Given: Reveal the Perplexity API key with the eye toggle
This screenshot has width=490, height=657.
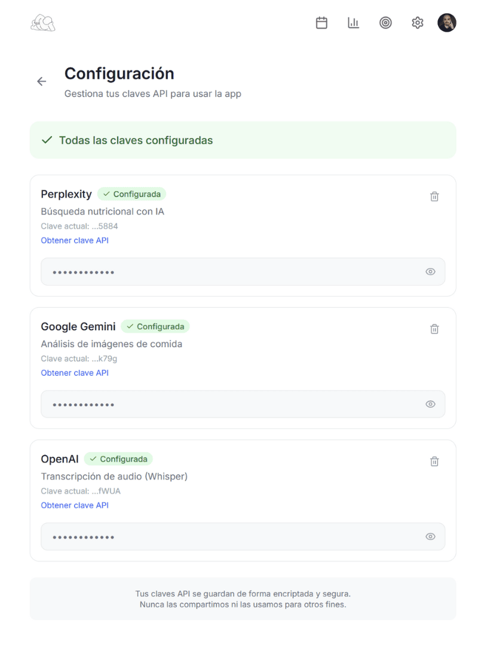Looking at the screenshot, I should [430, 271].
